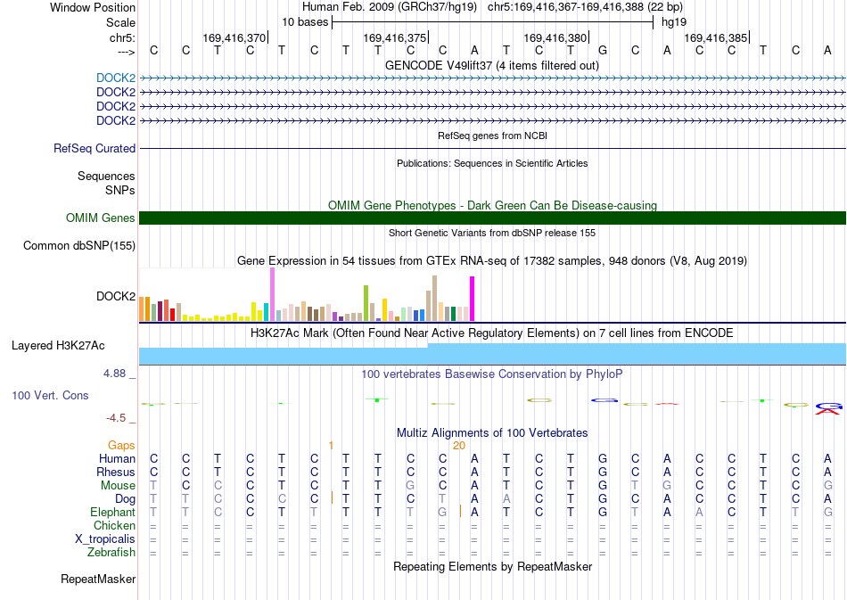Click the light blue Layered H3K27Ac signal

493,354
